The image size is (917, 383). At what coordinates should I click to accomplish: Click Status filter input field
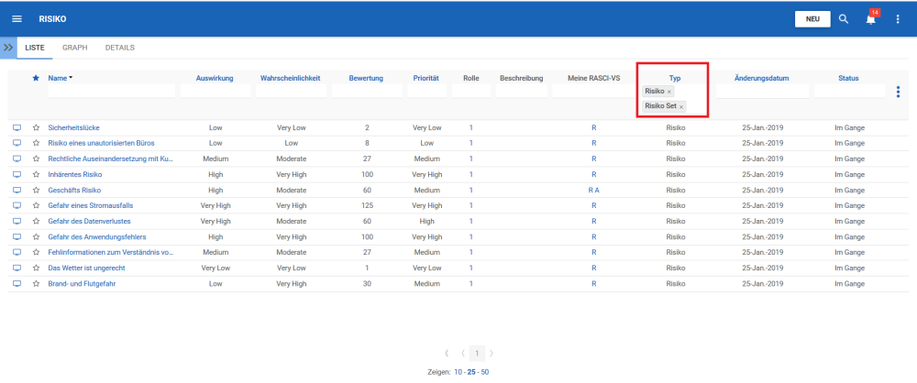tap(850, 92)
